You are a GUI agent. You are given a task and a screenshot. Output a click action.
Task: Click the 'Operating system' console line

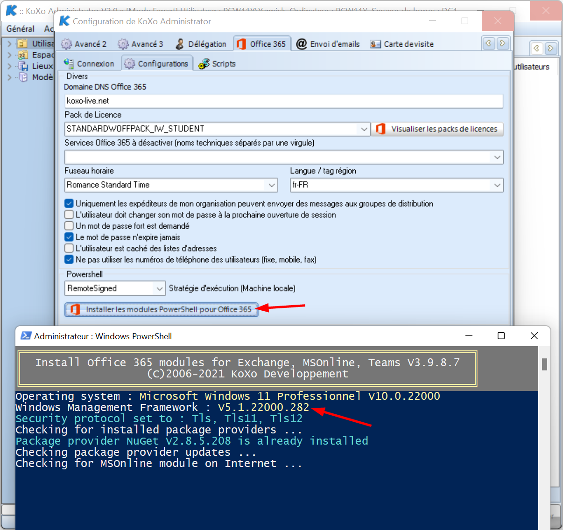coord(228,396)
